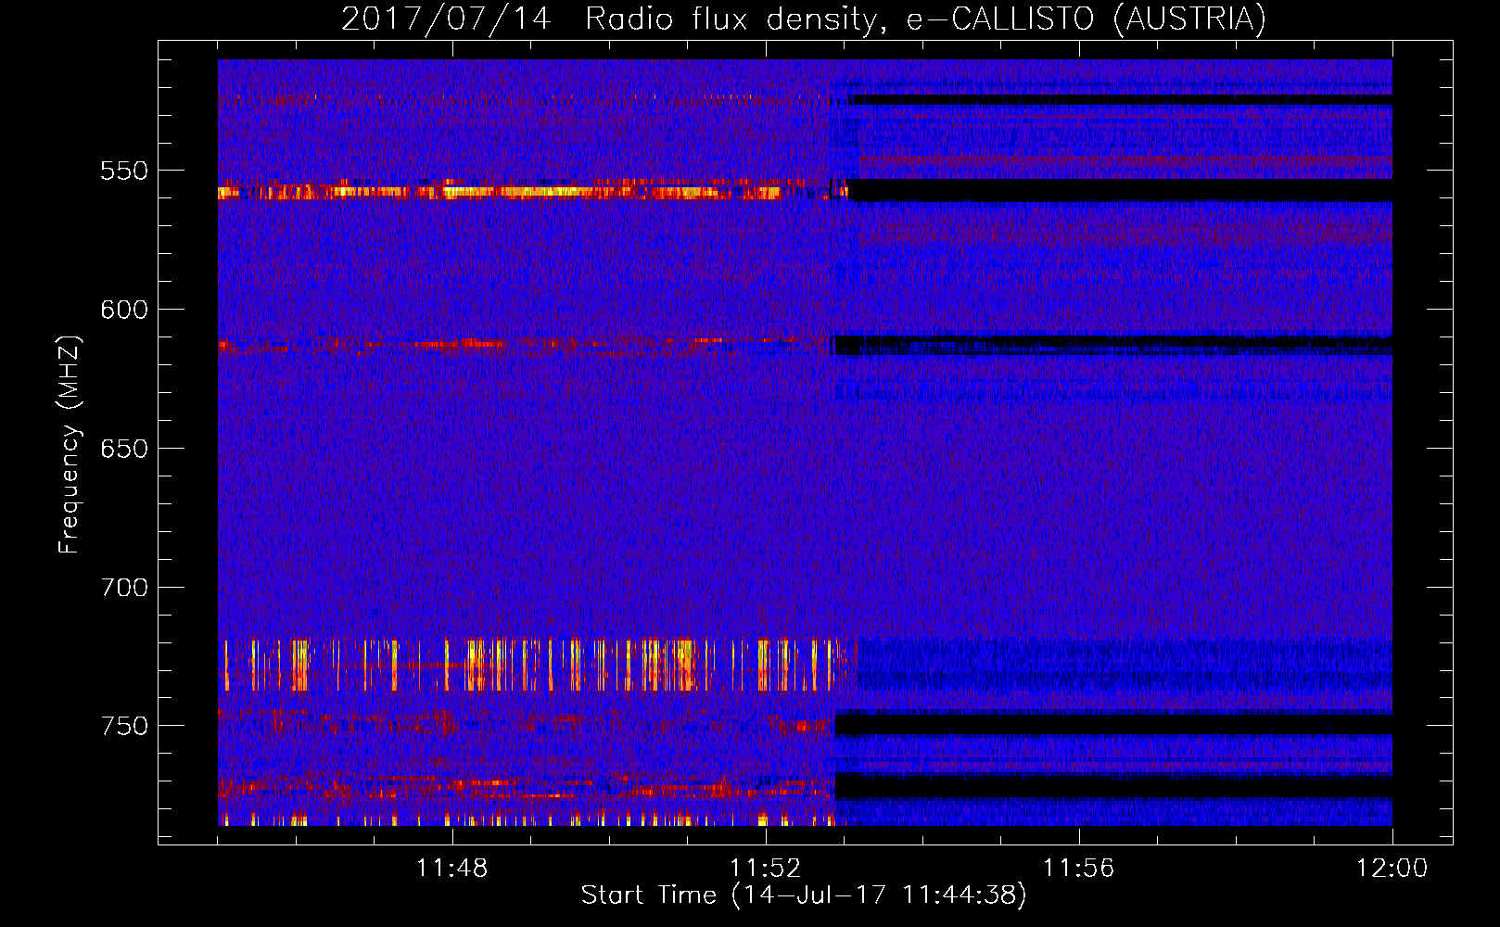Click the 11:56 time tick label
1500x927 pixels.
1079,869
